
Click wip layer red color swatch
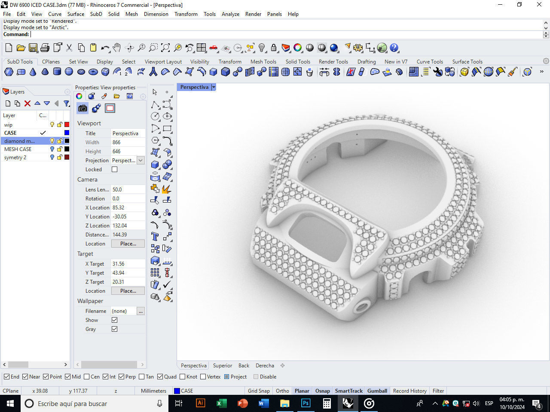point(67,124)
